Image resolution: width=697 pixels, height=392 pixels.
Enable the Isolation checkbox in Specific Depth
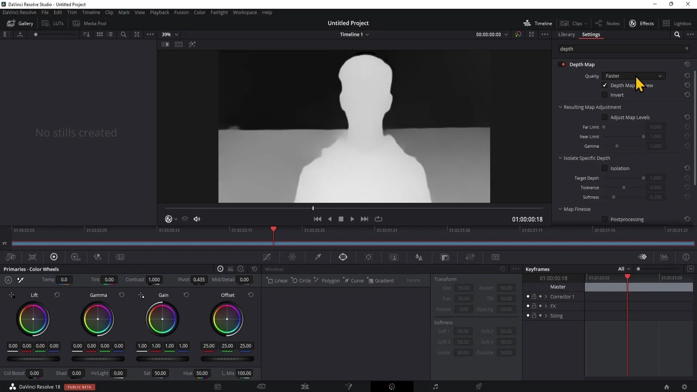tap(604, 168)
